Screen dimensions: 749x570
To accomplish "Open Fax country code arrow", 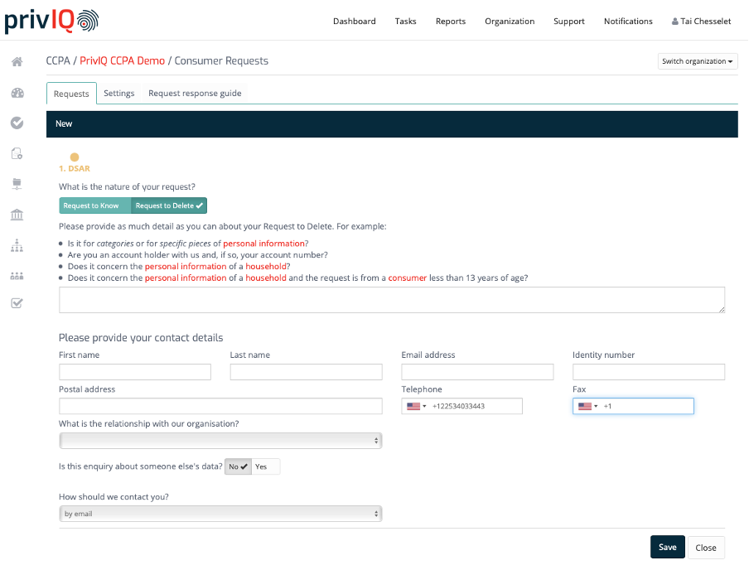I will point(596,406).
